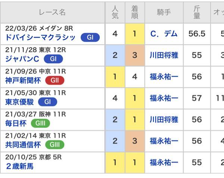Click the 騎手 column header
Image resolution: width=224 pixels, height=178 pixels.
click(x=164, y=12)
